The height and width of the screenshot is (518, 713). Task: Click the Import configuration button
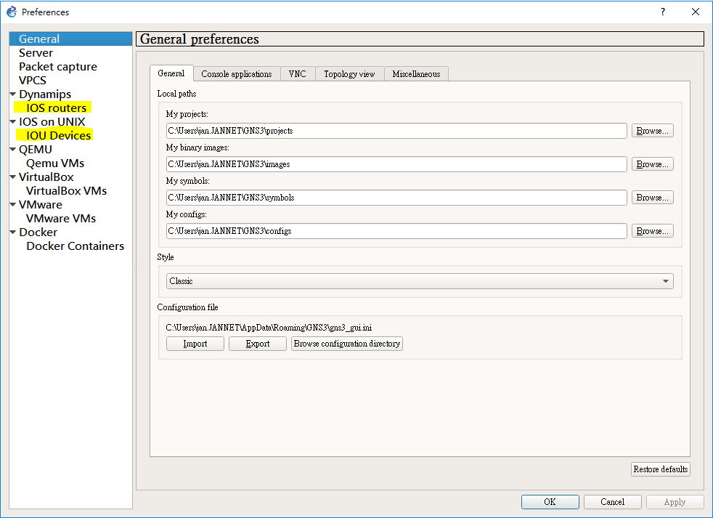pyautogui.click(x=195, y=344)
